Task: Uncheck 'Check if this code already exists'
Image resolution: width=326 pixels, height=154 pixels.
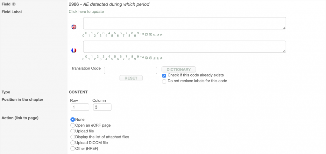Action: point(164,76)
